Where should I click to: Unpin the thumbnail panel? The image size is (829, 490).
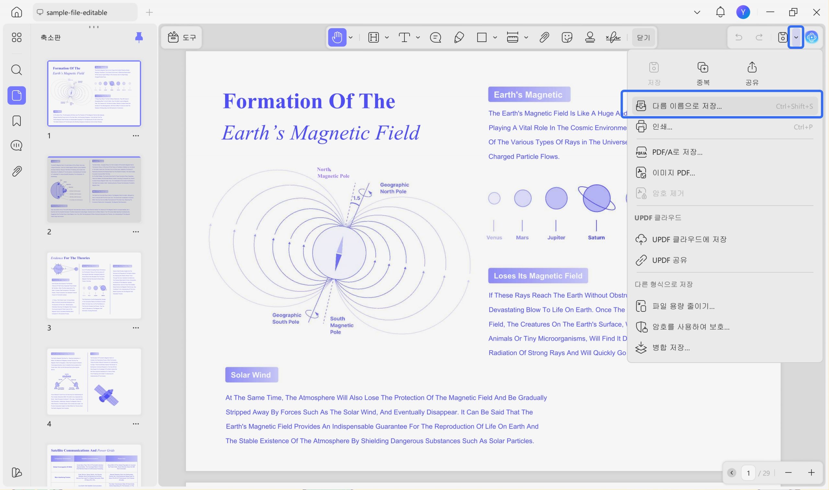(x=139, y=37)
